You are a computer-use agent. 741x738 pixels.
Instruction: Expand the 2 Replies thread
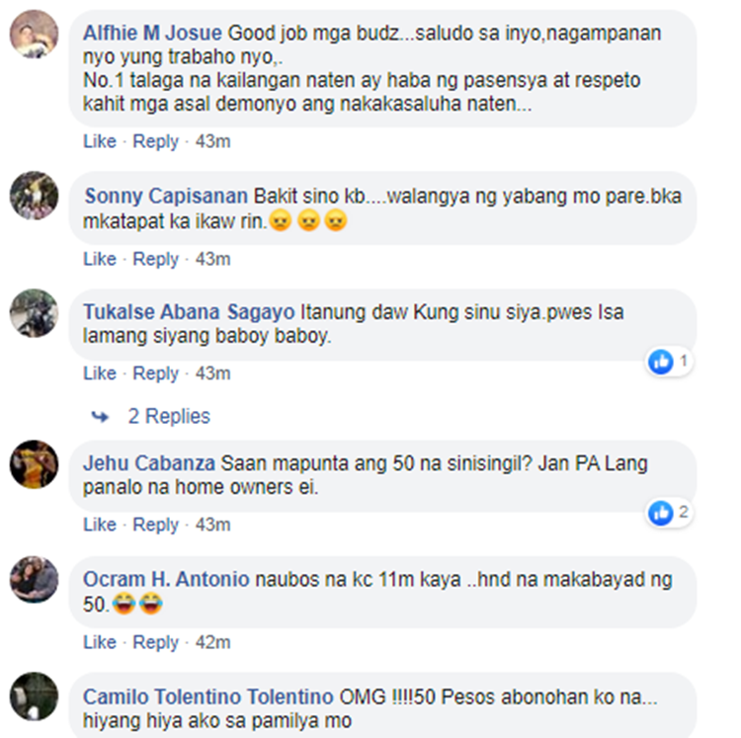click(169, 416)
